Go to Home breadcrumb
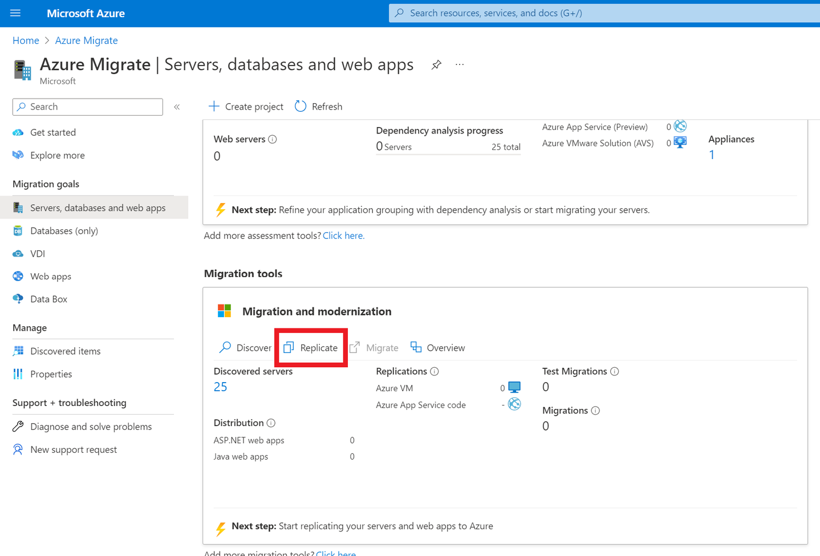Viewport: 820px width, 556px height. (26, 40)
